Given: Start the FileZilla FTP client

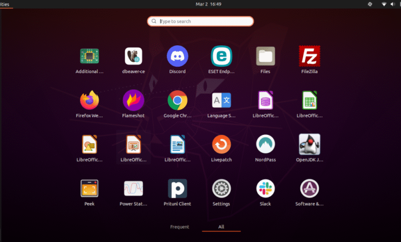Looking at the screenshot, I should 309,56.
